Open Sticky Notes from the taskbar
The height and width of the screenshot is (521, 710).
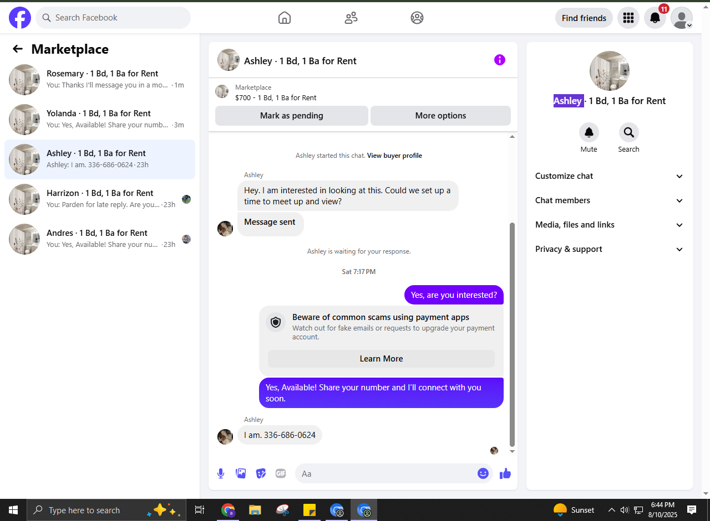click(x=310, y=510)
